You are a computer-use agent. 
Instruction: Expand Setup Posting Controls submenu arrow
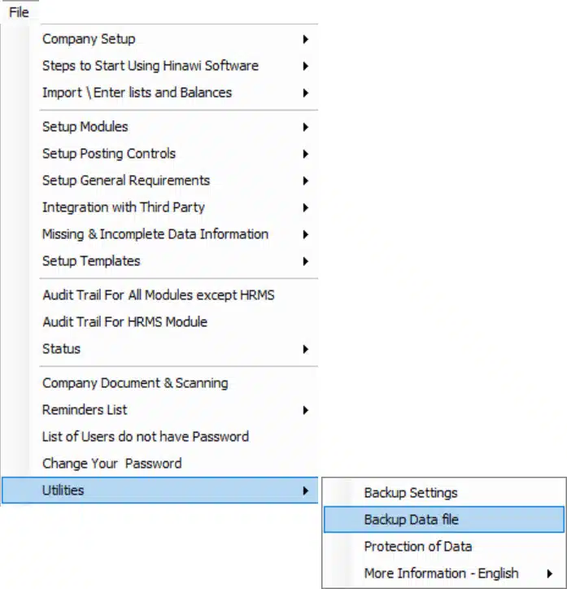[305, 154]
